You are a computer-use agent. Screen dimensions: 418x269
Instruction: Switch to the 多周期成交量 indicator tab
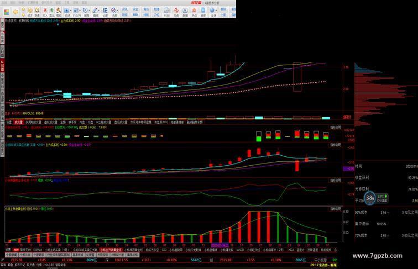[33, 122]
